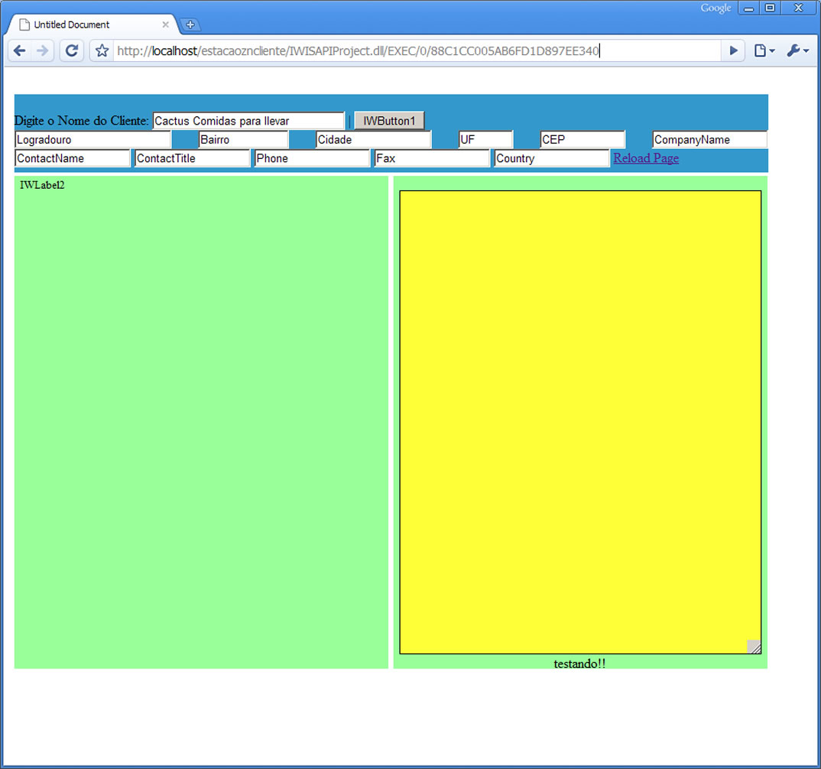Click the Cidade input field

coord(373,140)
